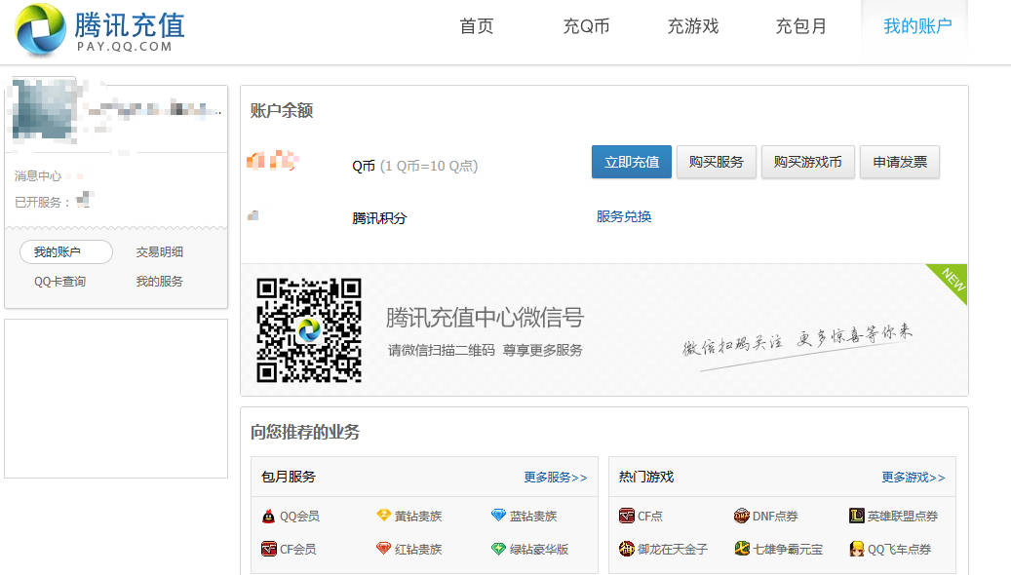Screen dimensions: 1011x575
Task: Click the CF会员 icon
Action: pyautogui.click(x=268, y=549)
